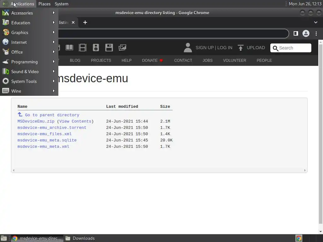Open the Wine submenu
The image size is (323, 242).
click(29, 91)
